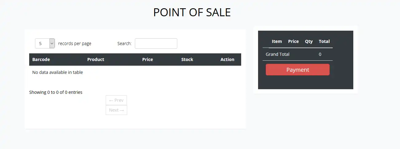Image resolution: width=400 pixels, height=149 pixels.
Task: Click the Grand Total value of 0
Action: click(x=320, y=54)
